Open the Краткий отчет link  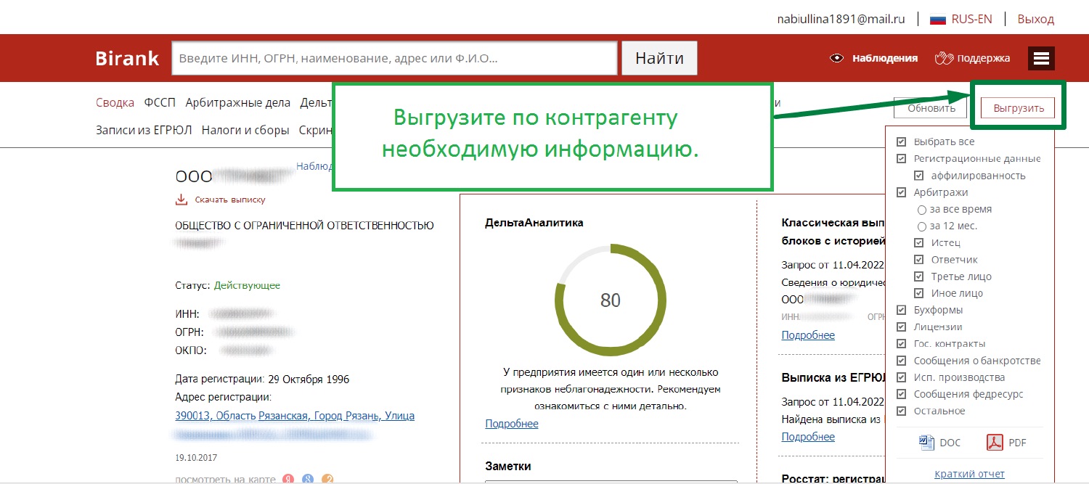970,474
